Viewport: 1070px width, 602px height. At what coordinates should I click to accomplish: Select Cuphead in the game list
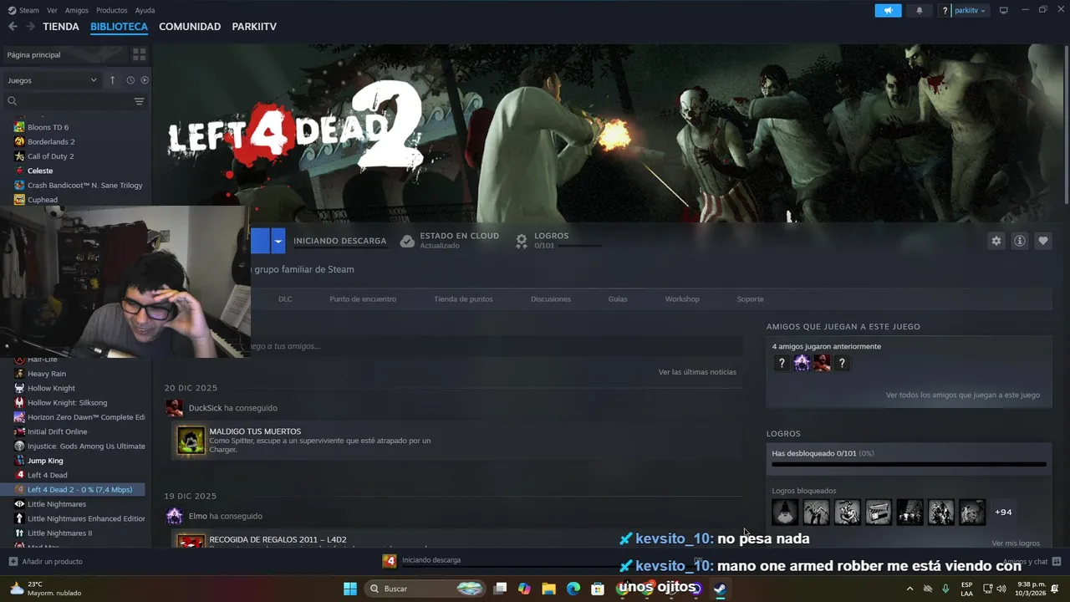pos(42,200)
